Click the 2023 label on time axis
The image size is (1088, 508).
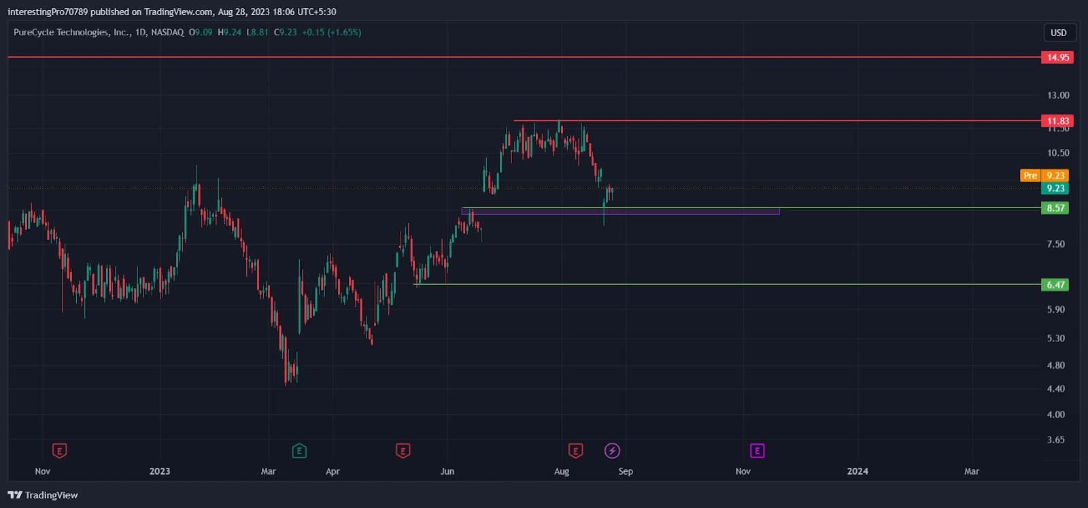160,471
